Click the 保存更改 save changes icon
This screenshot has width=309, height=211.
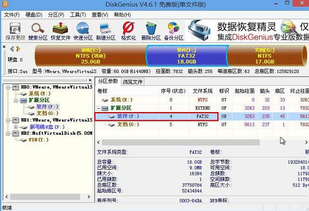click(15, 31)
